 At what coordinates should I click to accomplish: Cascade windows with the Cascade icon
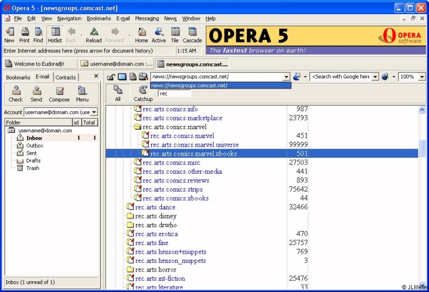pos(192,35)
